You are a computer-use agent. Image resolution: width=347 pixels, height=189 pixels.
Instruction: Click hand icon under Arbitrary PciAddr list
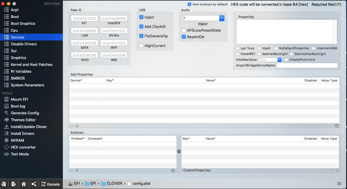pyautogui.click(x=173, y=171)
